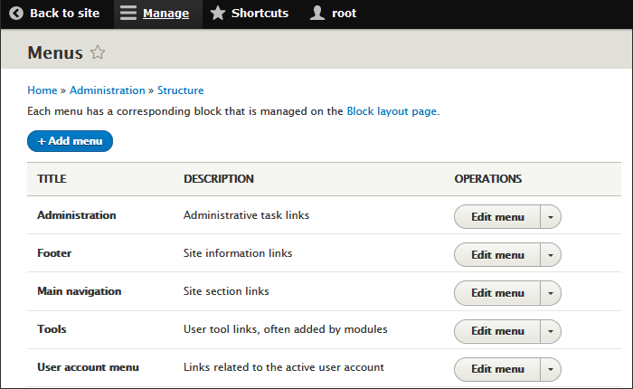Edit the User account menu
The width and height of the screenshot is (633, 389).
click(497, 369)
